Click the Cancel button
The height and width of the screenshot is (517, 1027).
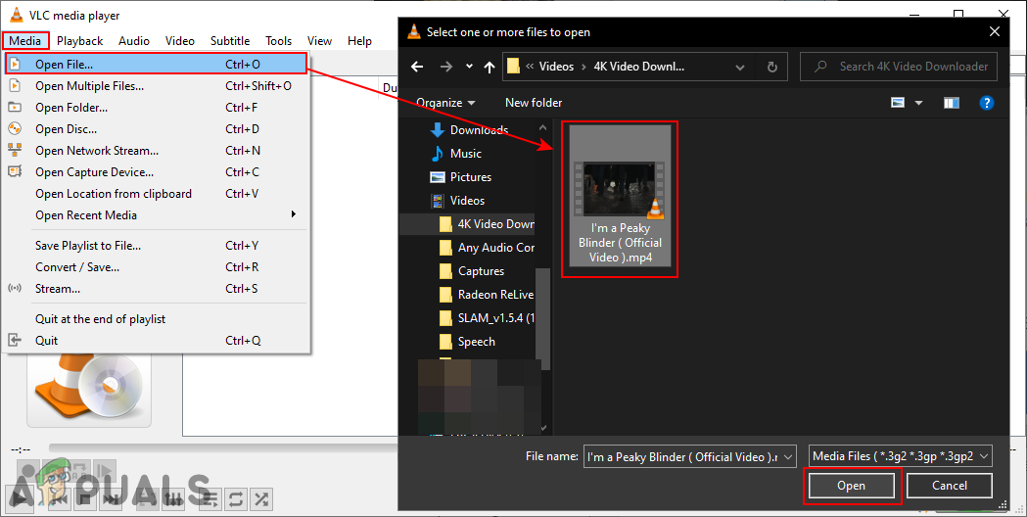(949, 486)
